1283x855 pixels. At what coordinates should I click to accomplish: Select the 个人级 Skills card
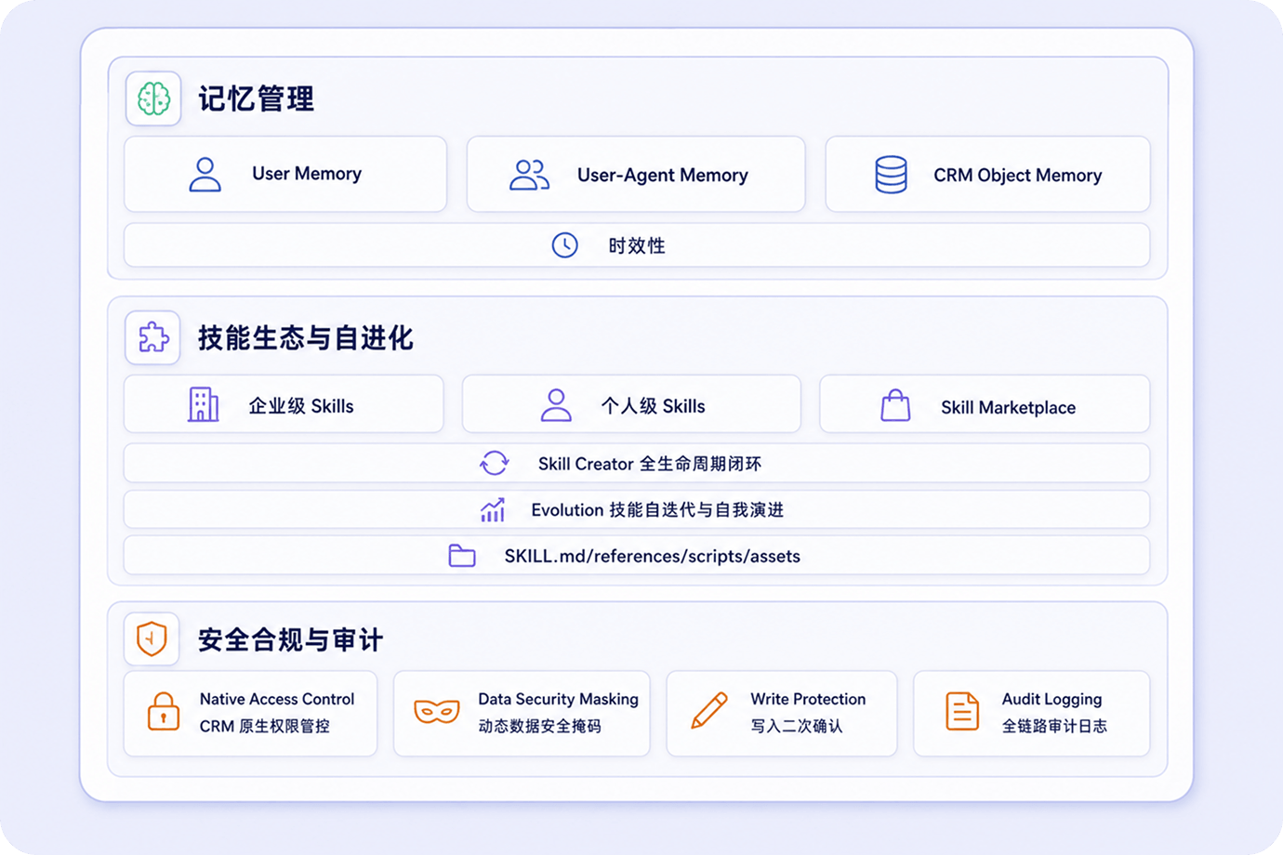click(631, 404)
